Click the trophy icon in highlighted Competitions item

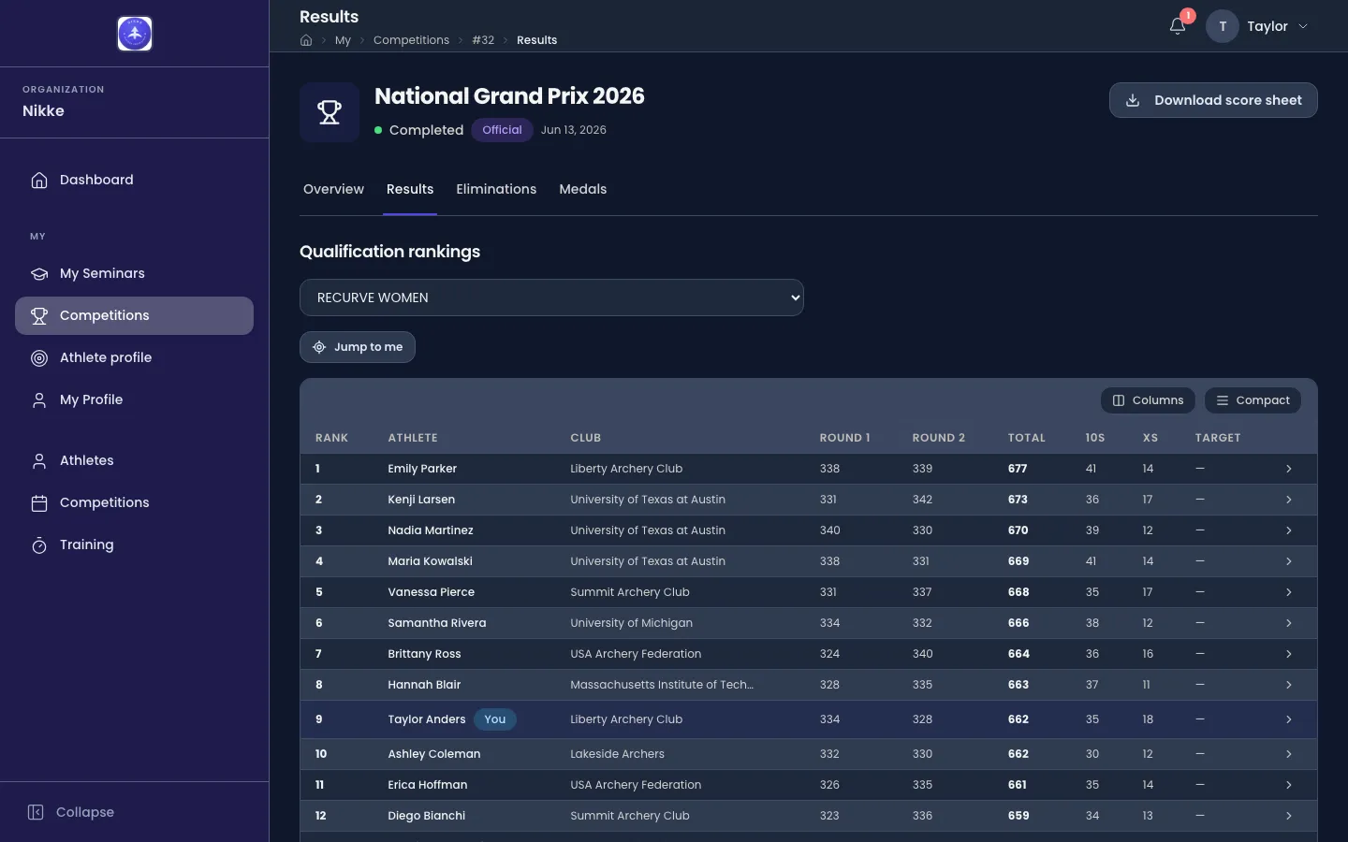(x=39, y=315)
